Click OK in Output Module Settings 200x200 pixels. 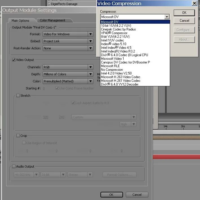[x=112, y=195]
